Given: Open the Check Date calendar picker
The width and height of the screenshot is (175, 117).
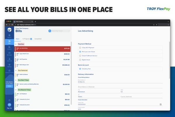Looking at the screenshot, I should click(x=161, y=104).
